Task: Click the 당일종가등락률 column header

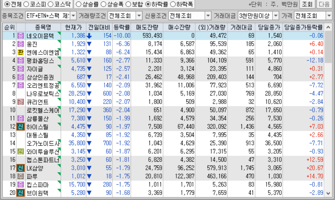Action: coord(303,27)
